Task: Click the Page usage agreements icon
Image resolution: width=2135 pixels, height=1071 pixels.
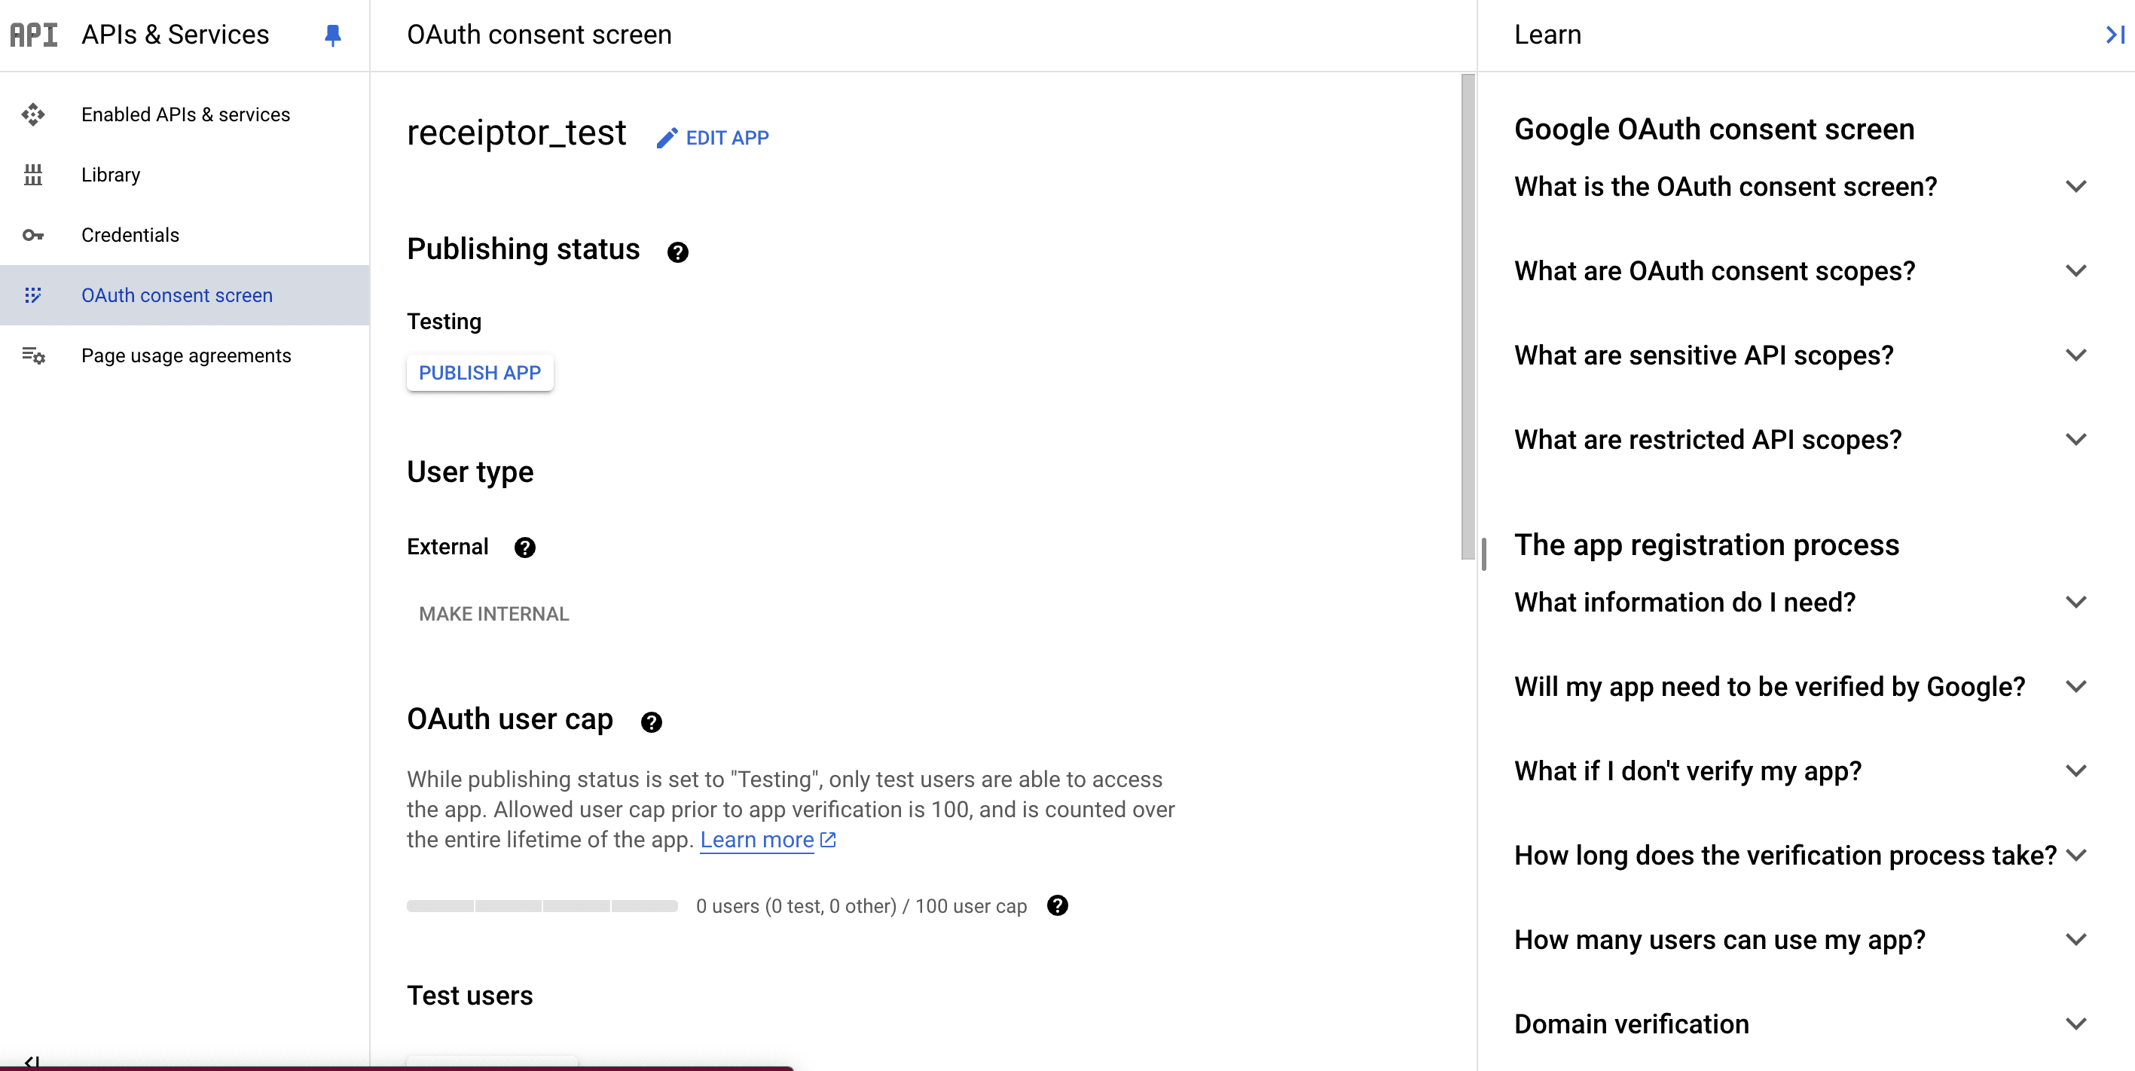Action: click(x=33, y=356)
